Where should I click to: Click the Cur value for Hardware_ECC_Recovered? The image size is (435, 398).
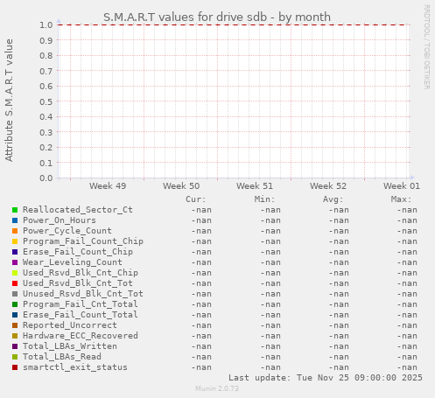pyautogui.click(x=201, y=336)
